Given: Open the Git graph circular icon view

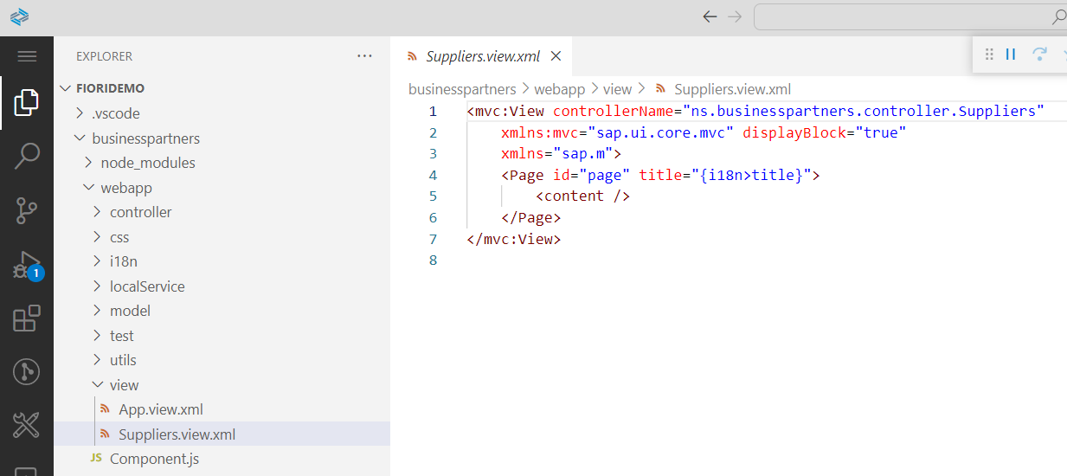Looking at the screenshot, I should click(27, 372).
